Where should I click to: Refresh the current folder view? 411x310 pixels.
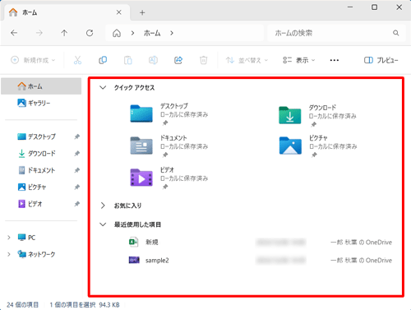point(90,33)
